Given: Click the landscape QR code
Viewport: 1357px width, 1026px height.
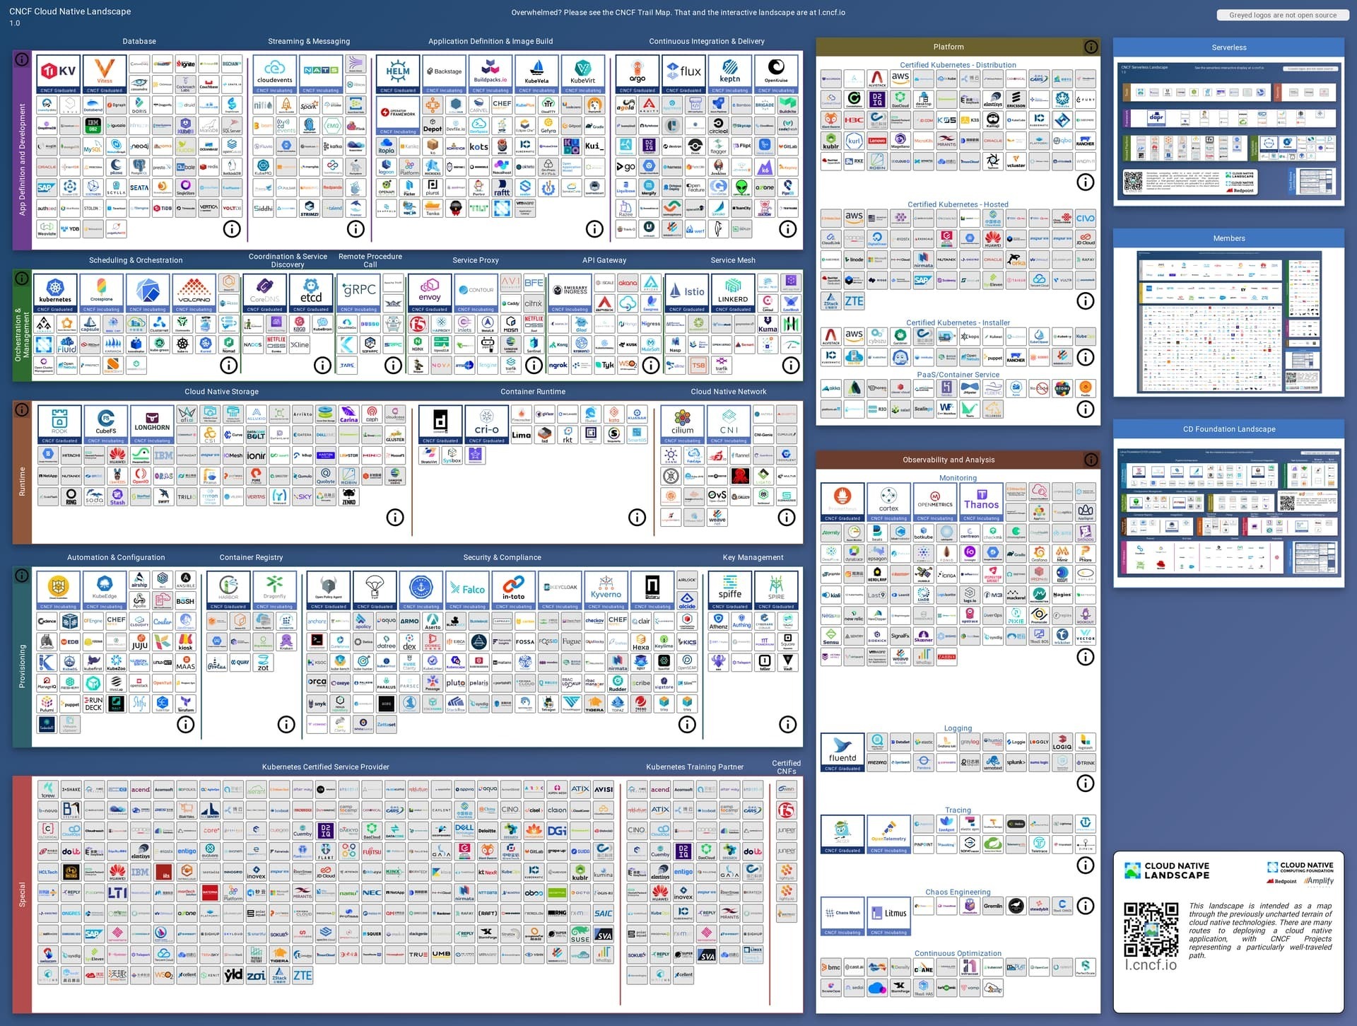Looking at the screenshot, I should click(1151, 929).
